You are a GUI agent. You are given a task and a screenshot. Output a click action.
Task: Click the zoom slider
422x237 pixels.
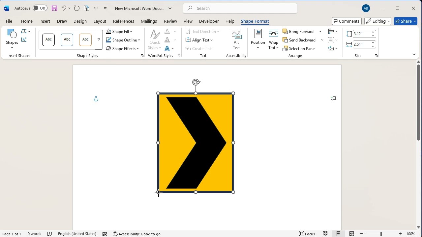click(381, 234)
